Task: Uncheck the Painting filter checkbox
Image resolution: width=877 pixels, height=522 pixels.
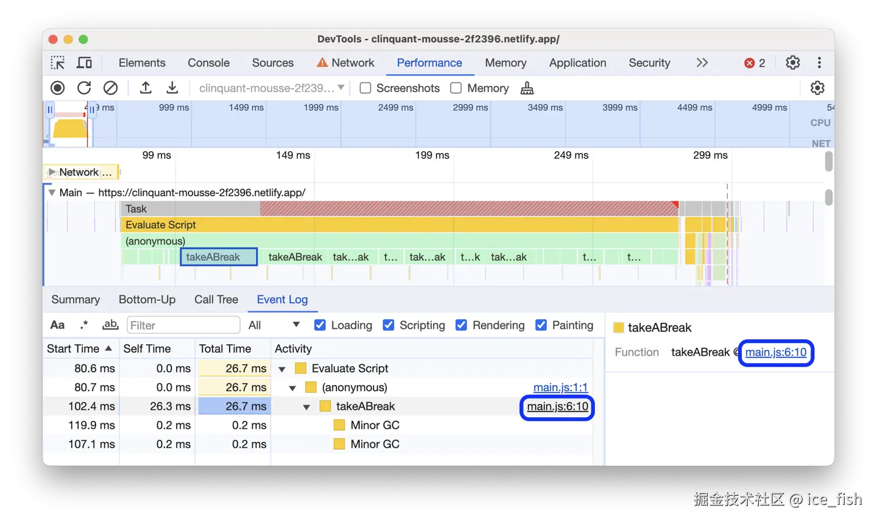Action: (x=541, y=325)
